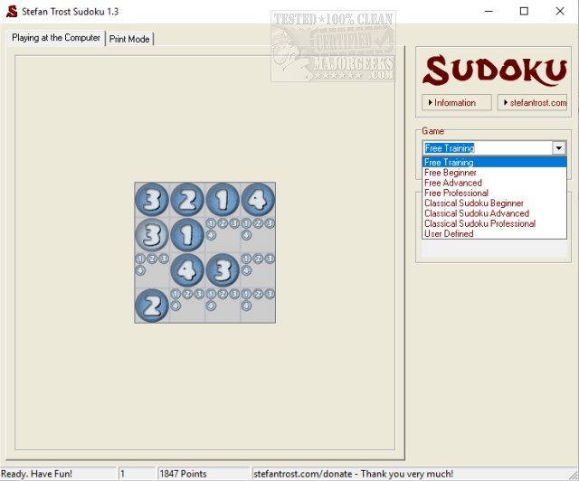Place candidate 4 in row four, second column
The width and height of the screenshot is (579, 481).
(x=176, y=306)
